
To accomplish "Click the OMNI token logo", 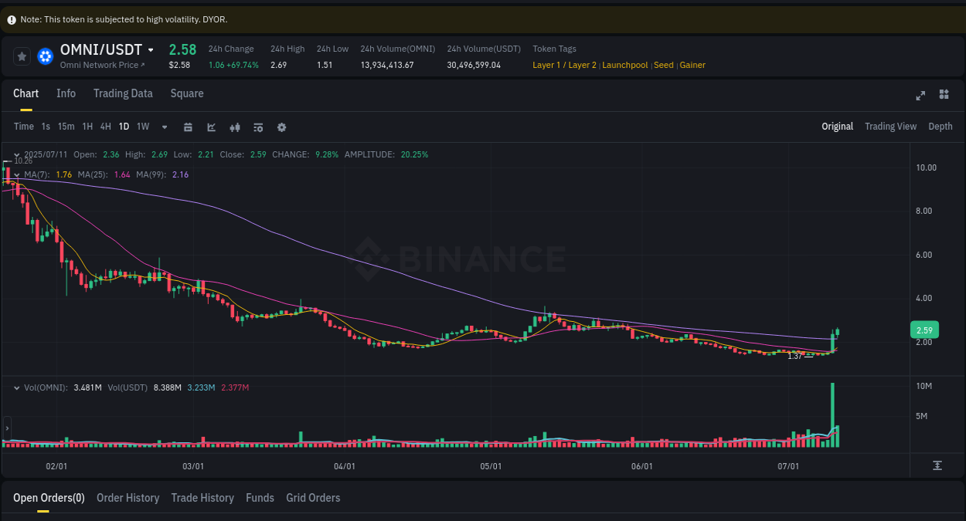I will tap(45, 56).
